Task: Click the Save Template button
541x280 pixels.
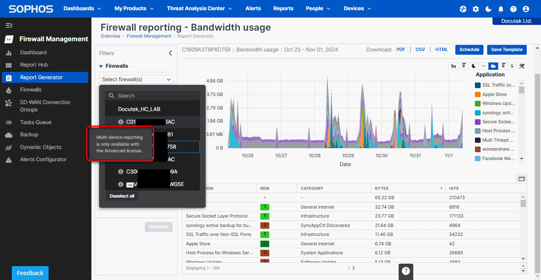Action: click(507, 50)
